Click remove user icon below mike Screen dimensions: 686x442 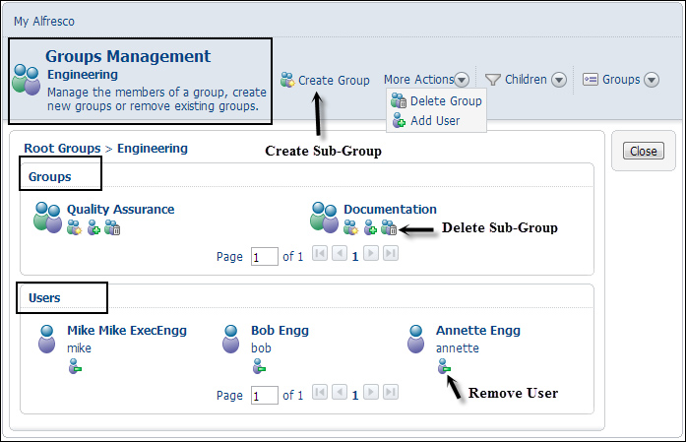pyautogui.click(x=75, y=366)
